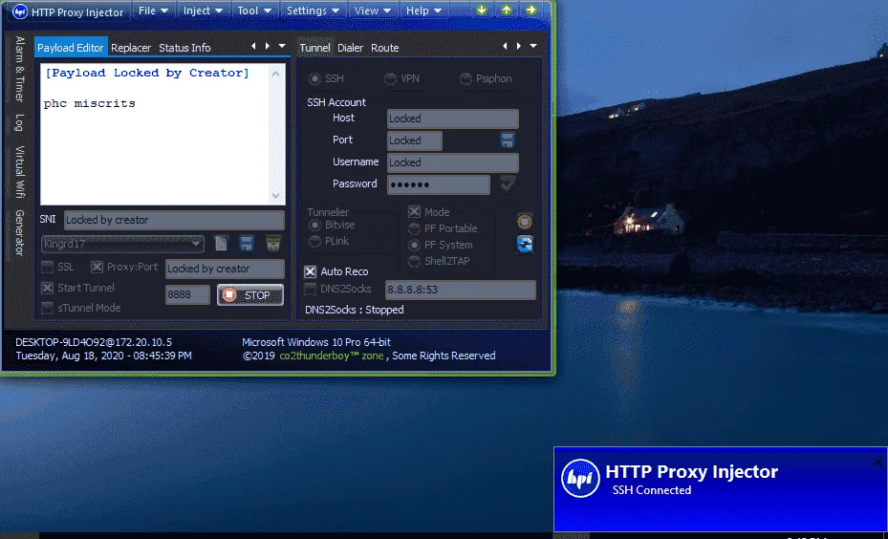The height and width of the screenshot is (539, 888).
Task: Click the SNI input field
Action: pyautogui.click(x=174, y=220)
